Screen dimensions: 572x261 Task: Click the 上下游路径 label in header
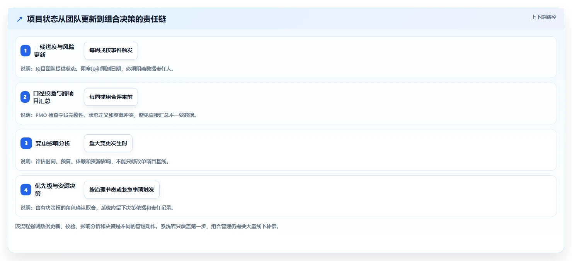click(543, 17)
